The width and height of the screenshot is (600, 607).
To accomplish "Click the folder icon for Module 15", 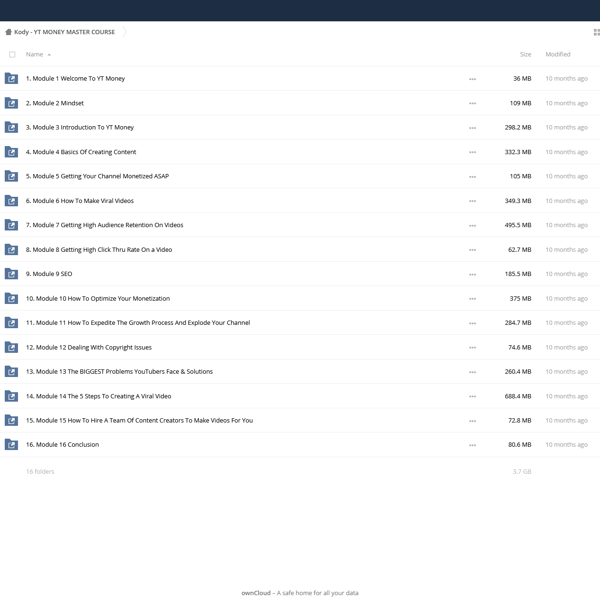I will click(11, 420).
